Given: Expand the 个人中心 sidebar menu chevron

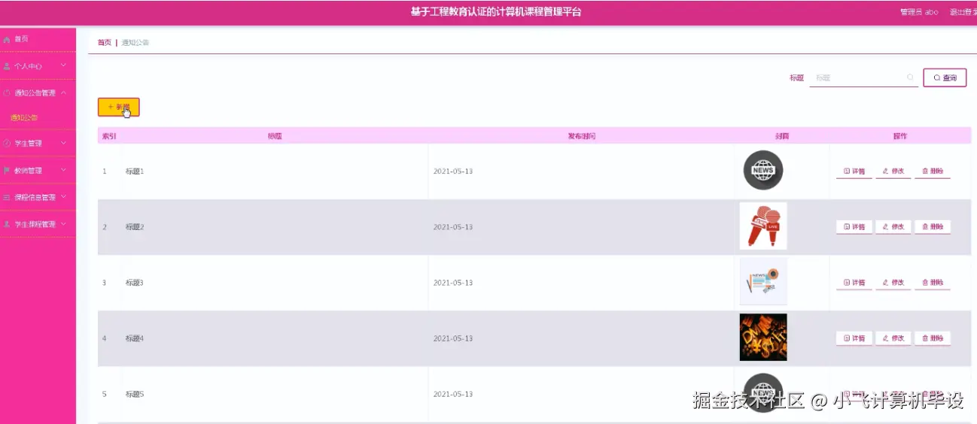Looking at the screenshot, I should (x=63, y=66).
